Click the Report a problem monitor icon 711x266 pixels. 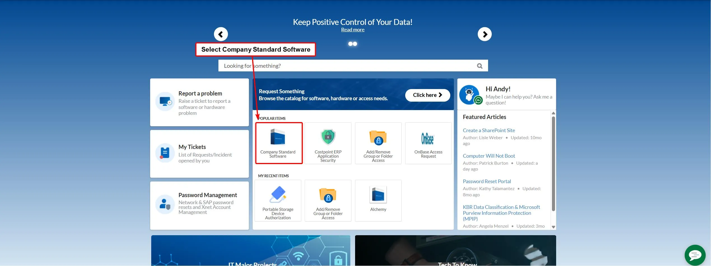click(165, 102)
